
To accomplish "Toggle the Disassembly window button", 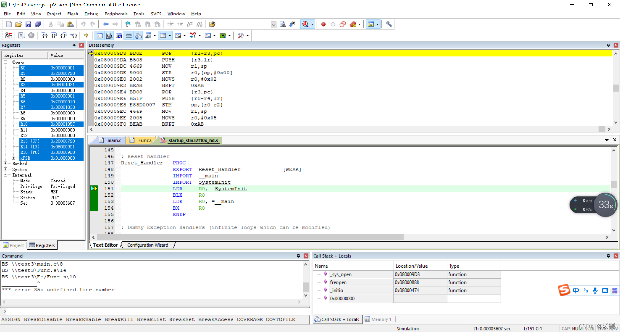I will tap(109, 35).
